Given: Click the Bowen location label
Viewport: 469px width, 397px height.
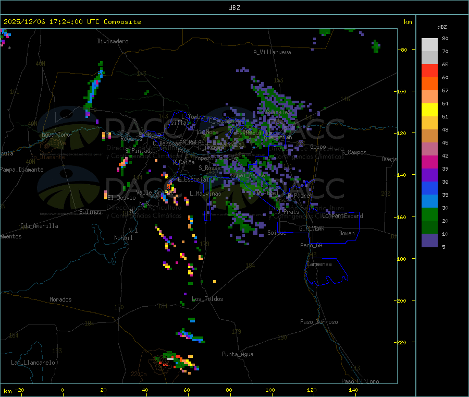Looking at the screenshot, I should (347, 233).
